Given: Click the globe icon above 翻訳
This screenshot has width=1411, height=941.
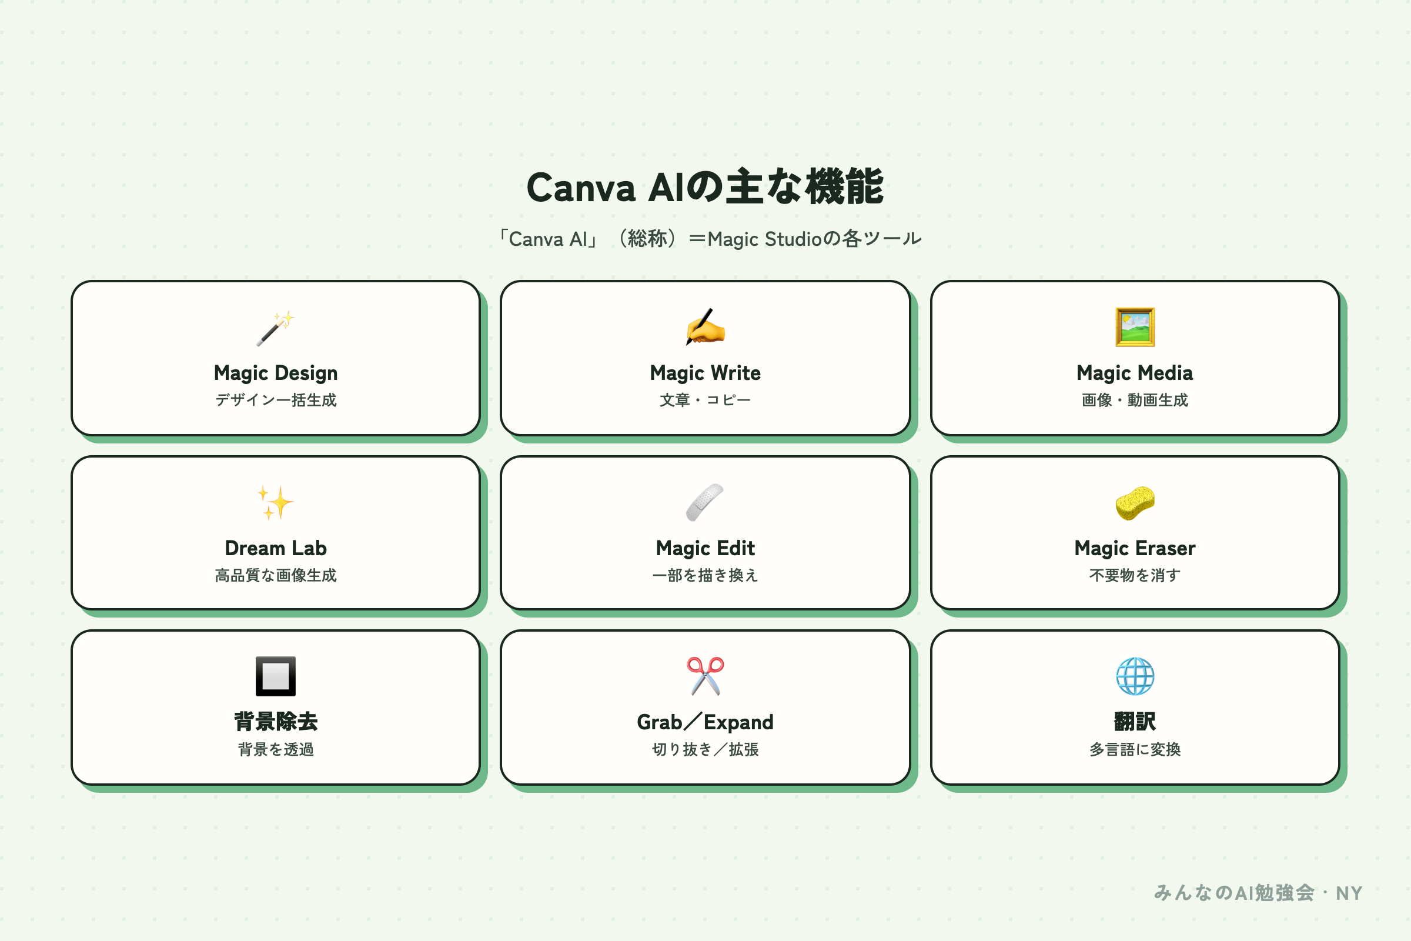Looking at the screenshot, I should (x=1135, y=676).
